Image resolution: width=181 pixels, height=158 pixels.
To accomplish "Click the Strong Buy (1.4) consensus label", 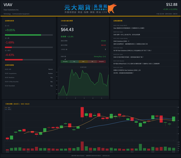I will click(100, 57).
